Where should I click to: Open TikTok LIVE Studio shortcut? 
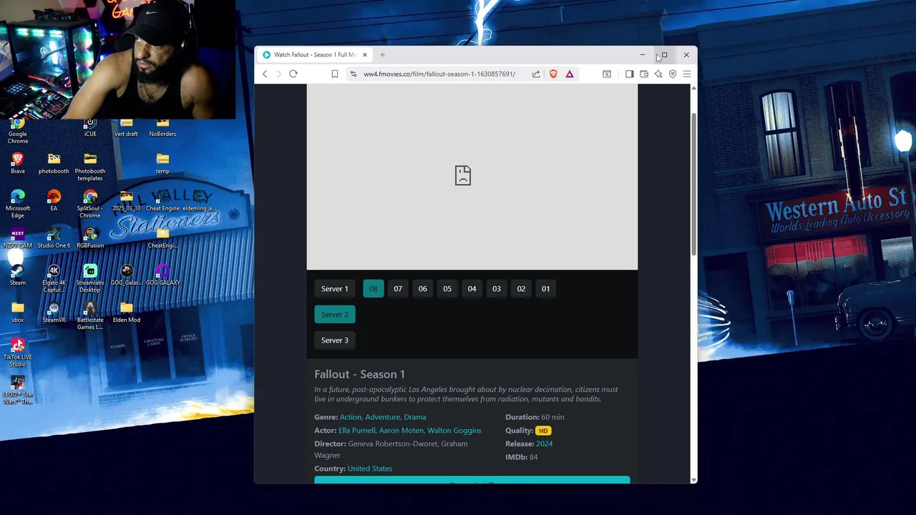(x=18, y=353)
